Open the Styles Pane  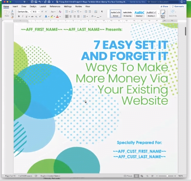coord(163,14)
